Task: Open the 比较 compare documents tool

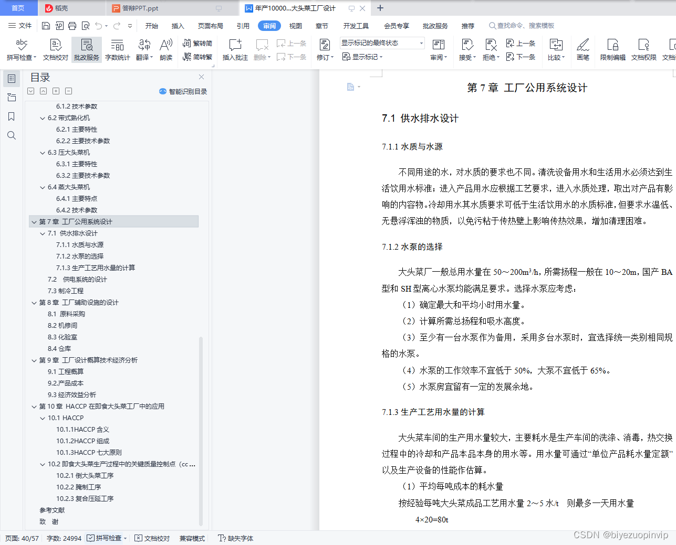Action: point(556,50)
